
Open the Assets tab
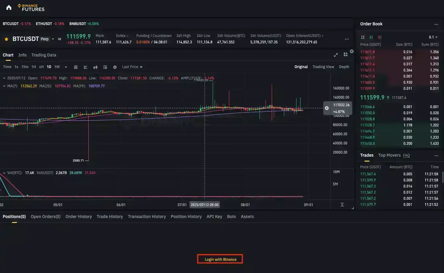247,217
